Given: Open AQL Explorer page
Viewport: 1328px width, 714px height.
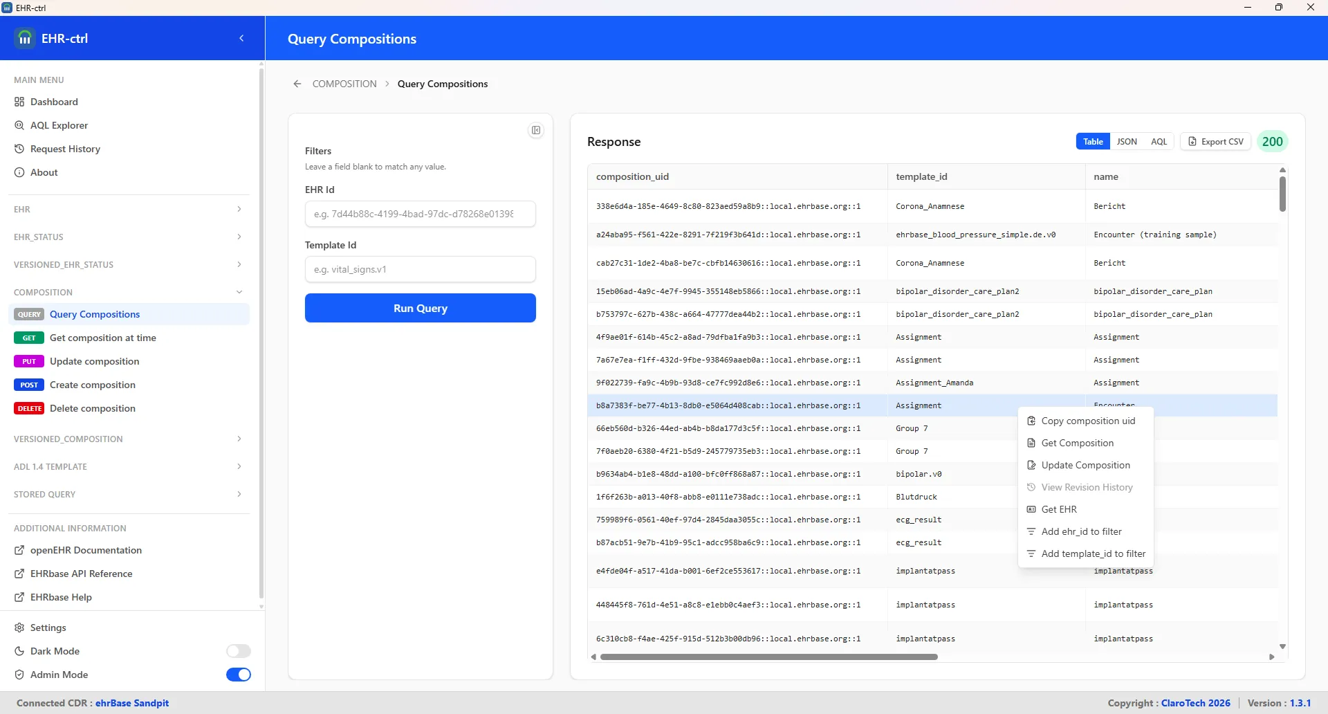Looking at the screenshot, I should [x=59, y=125].
